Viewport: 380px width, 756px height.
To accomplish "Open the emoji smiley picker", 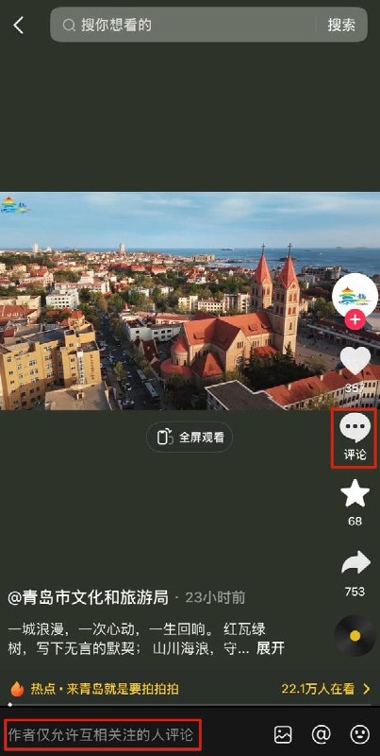I will (359, 734).
